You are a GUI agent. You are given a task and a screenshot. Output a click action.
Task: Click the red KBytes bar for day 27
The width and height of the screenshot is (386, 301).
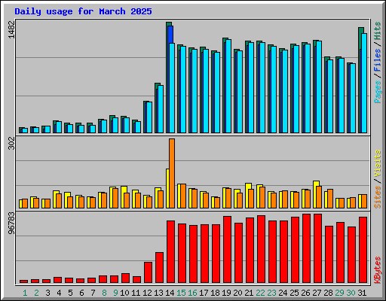pyautogui.click(x=317, y=248)
